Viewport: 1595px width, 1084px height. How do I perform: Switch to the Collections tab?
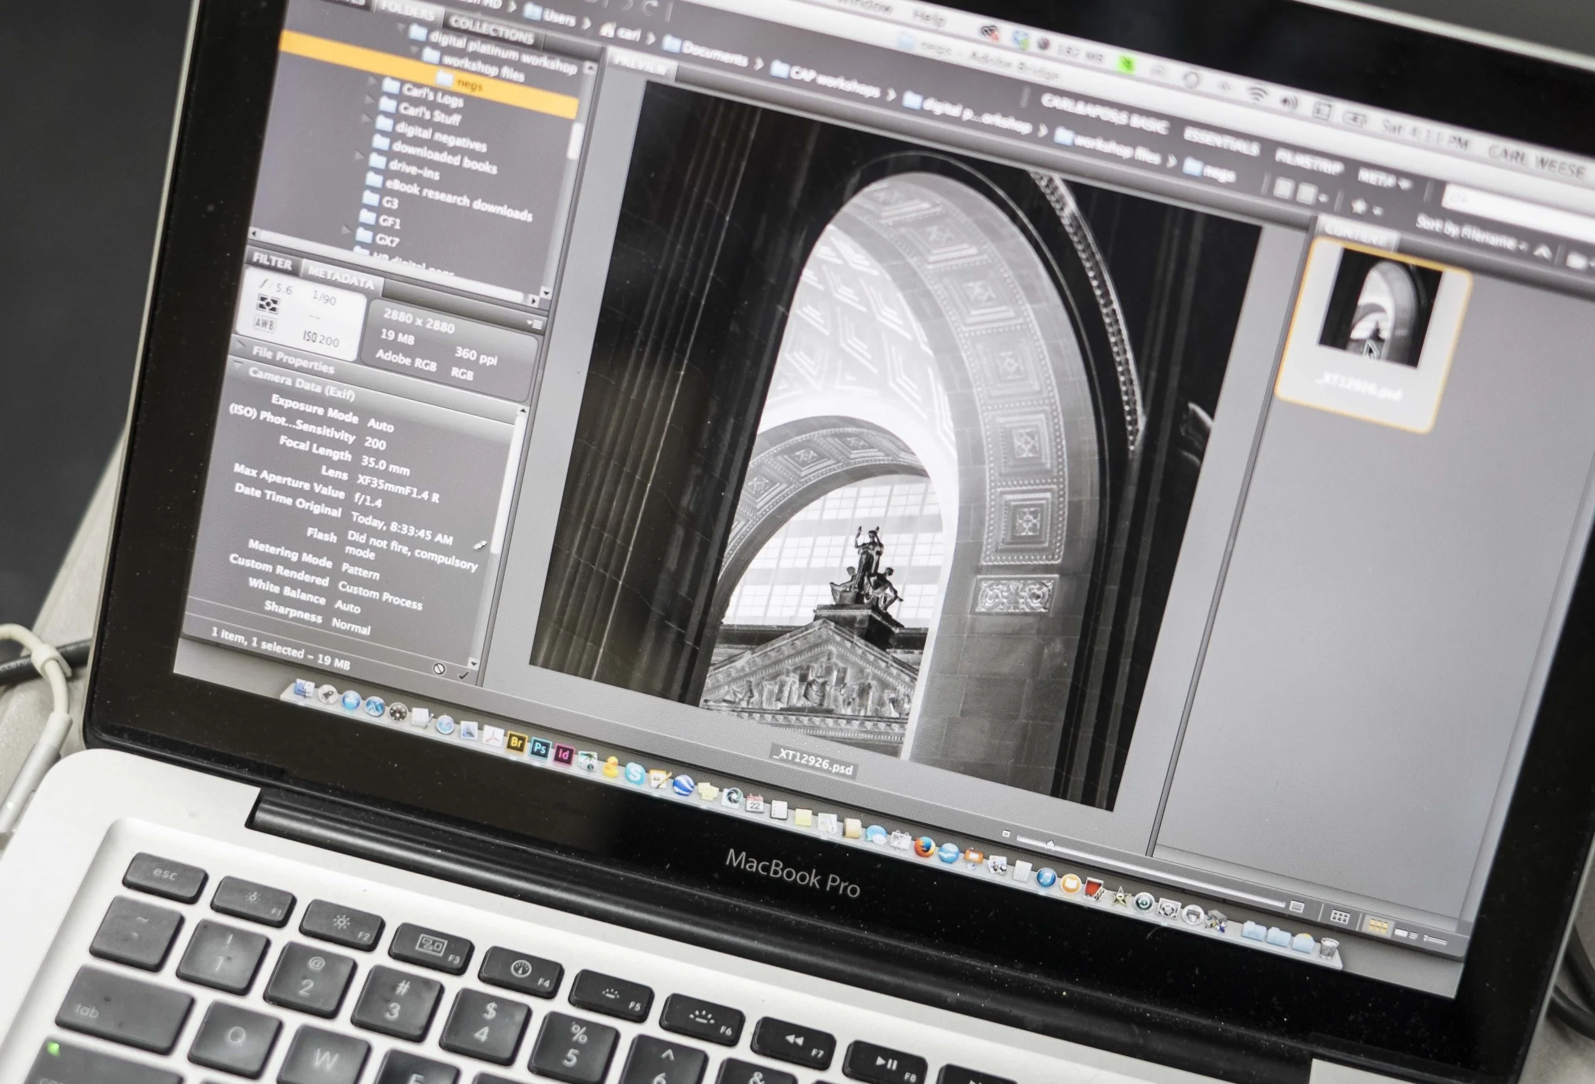pos(492,29)
